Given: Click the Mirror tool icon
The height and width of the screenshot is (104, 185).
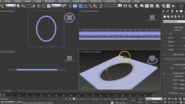Looking at the screenshot, I should [x=125, y=6].
